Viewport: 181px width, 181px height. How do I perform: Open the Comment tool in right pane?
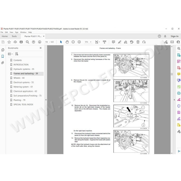point(179,74)
